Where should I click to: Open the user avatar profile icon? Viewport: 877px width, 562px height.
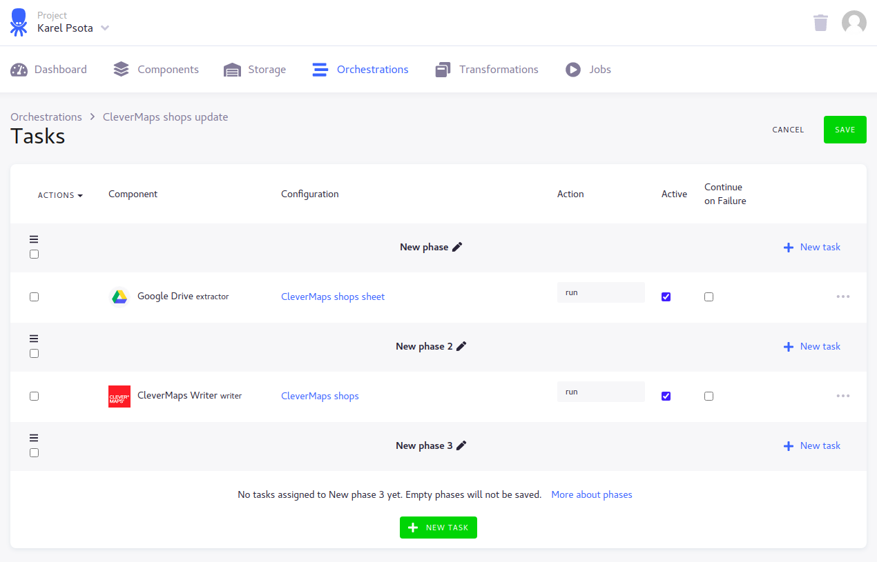pos(854,23)
